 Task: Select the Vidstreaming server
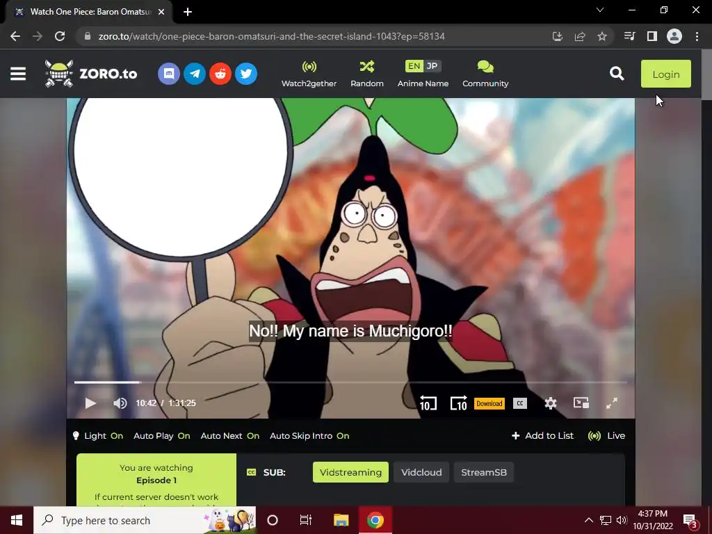(x=350, y=472)
